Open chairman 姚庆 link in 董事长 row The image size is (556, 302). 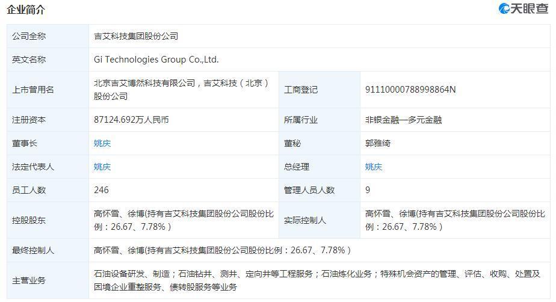pos(102,143)
